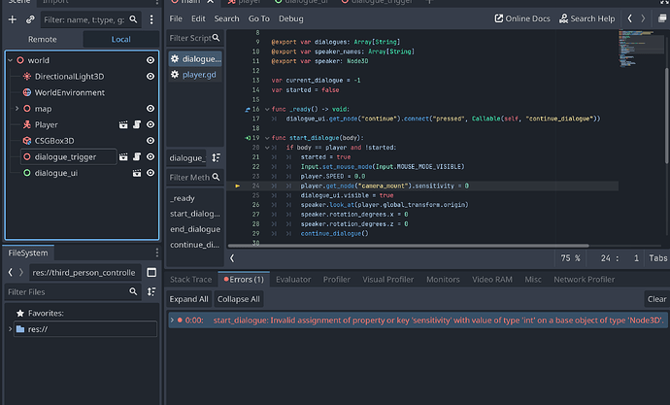Click the split mode icon next to path field

click(151, 273)
